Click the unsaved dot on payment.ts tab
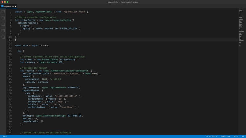This screenshot has width=246, height=138. point(16,6)
